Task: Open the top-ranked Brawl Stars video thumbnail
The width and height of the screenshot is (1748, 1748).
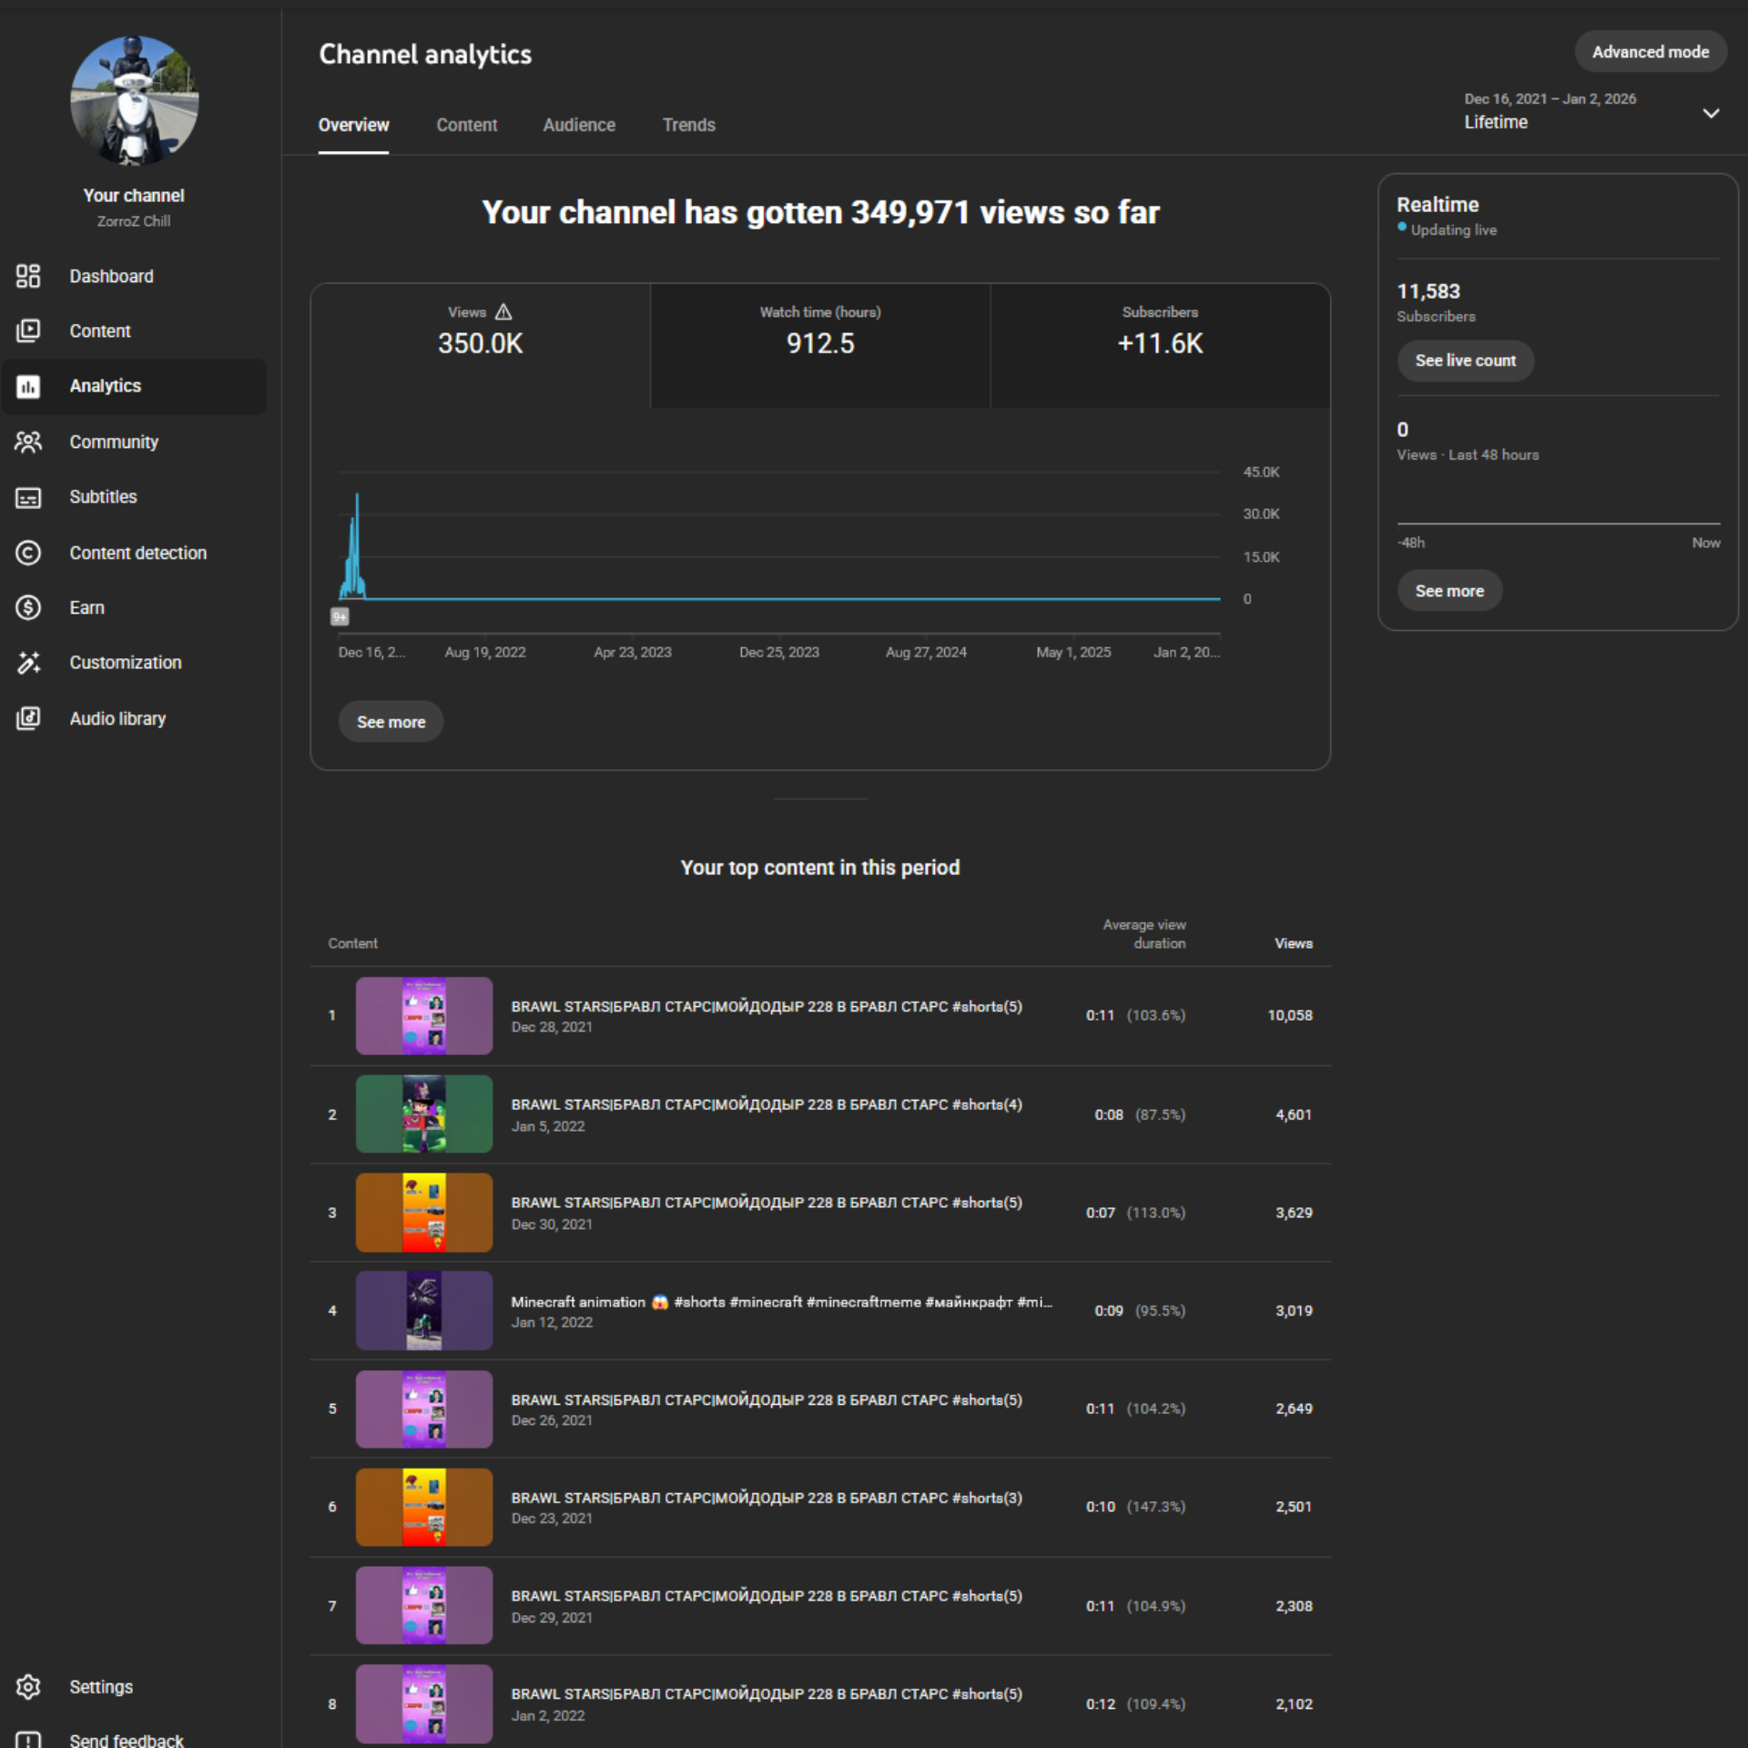Action: click(x=423, y=1015)
